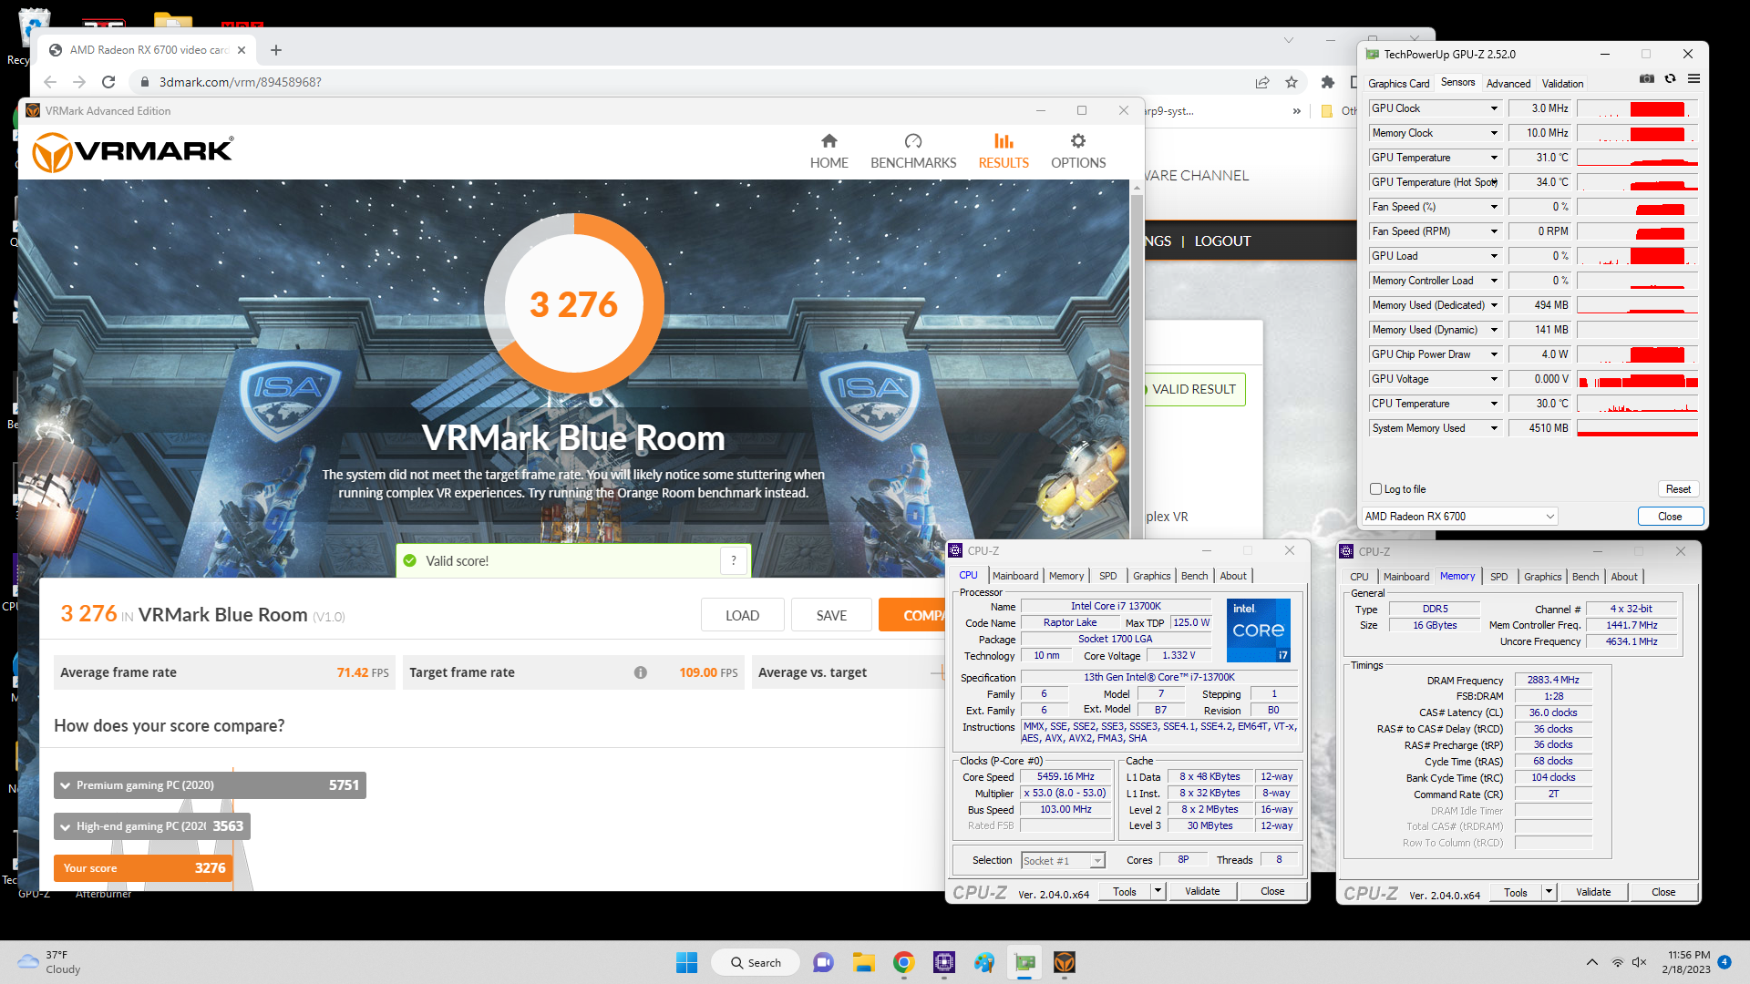The height and width of the screenshot is (984, 1750).
Task: Open the GPU Load sensor dropdown
Action: (x=1494, y=256)
